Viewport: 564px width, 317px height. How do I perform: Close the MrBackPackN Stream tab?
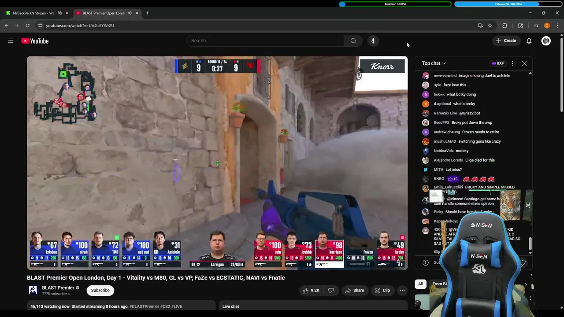(67, 13)
